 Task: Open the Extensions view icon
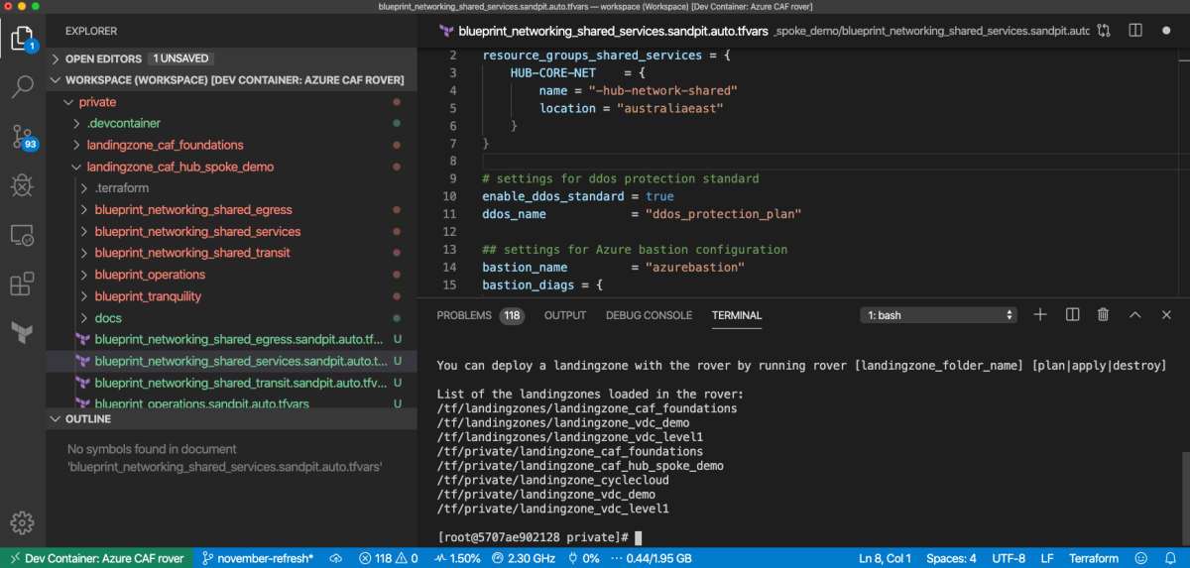pyautogui.click(x=22, y=284)
